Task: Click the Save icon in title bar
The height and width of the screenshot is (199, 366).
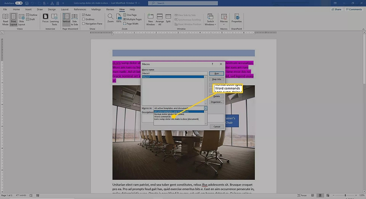Action: coord(27,3)
